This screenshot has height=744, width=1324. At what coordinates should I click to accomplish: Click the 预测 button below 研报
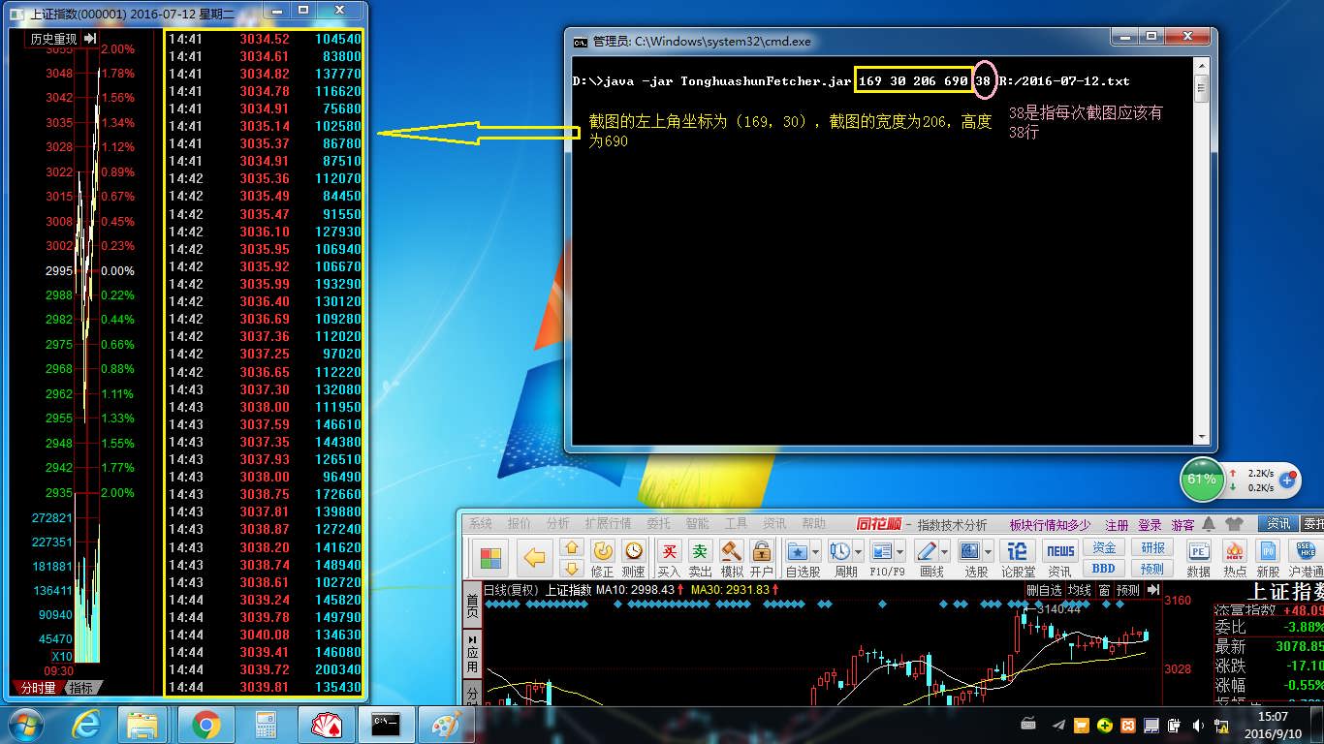click(1152, 569)
